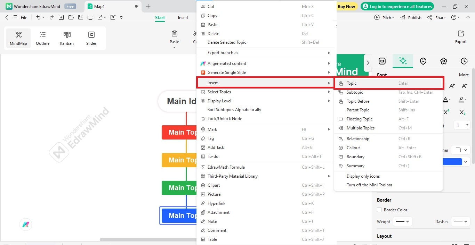Open the Kanban view
Image resolution: width=475 pixels, height=245 pixels.
(x=67, y=38)
